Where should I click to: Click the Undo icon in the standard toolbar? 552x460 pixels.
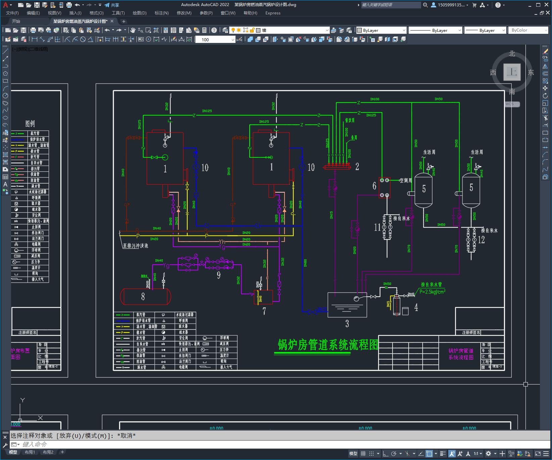pyautogui.click(x=107, y=30)
